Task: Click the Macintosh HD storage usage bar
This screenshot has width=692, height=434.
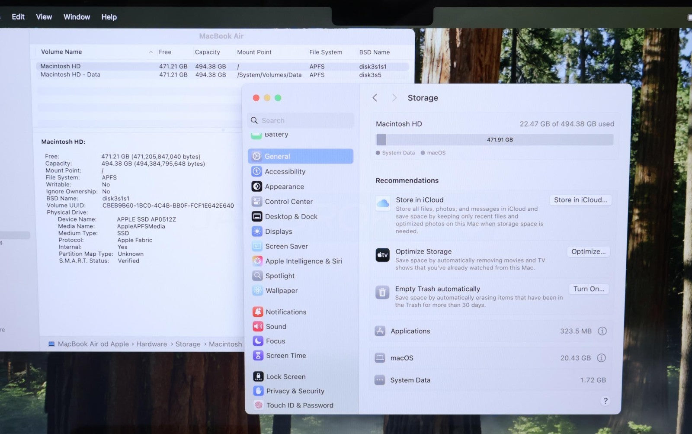Action: click(x=494, y=140)
